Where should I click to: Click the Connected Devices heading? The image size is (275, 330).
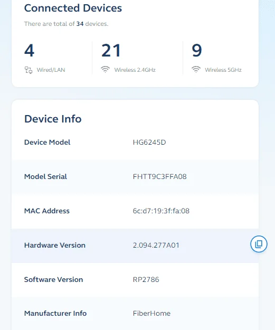(73, 8)
